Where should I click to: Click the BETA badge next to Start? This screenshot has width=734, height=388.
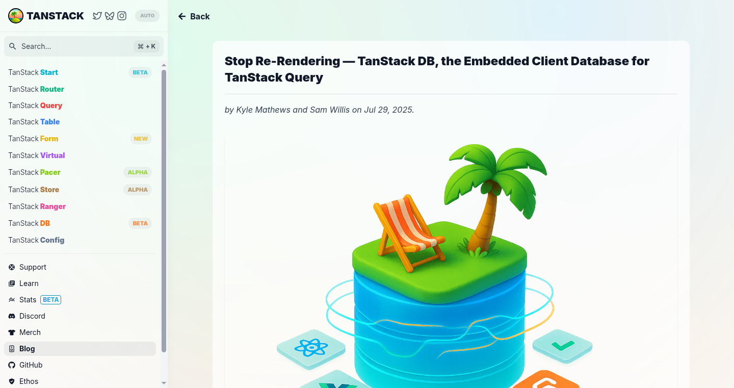(140, 72)
